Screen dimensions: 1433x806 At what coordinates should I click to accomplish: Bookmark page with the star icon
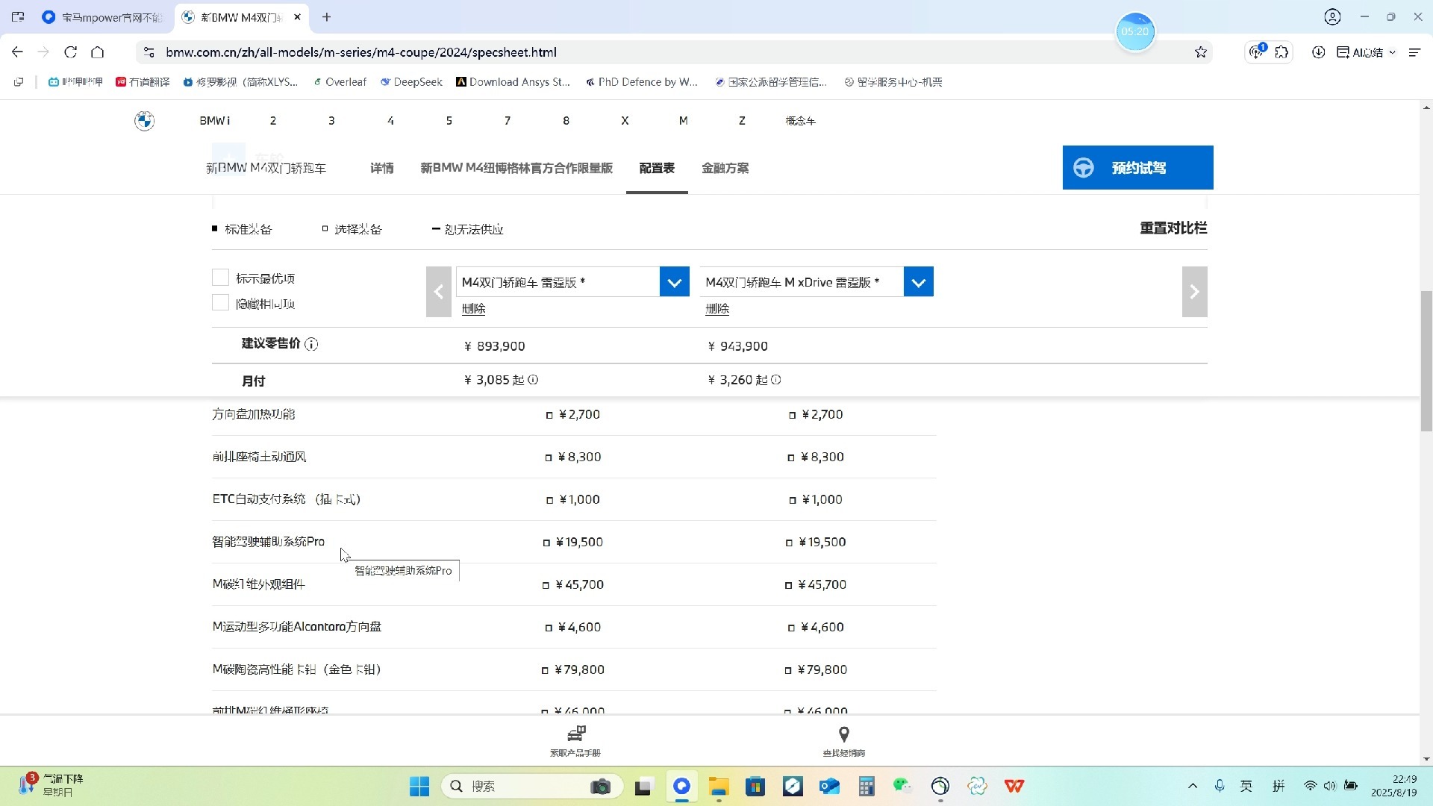[1201, 52]
